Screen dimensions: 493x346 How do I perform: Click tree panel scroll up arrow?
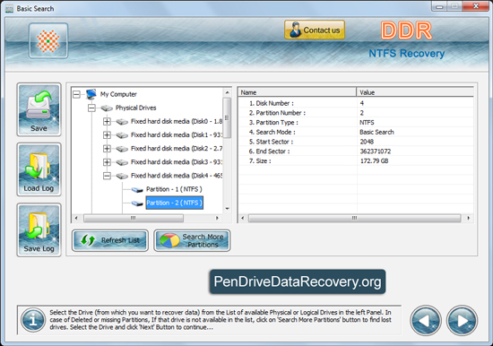coord(227,92)
